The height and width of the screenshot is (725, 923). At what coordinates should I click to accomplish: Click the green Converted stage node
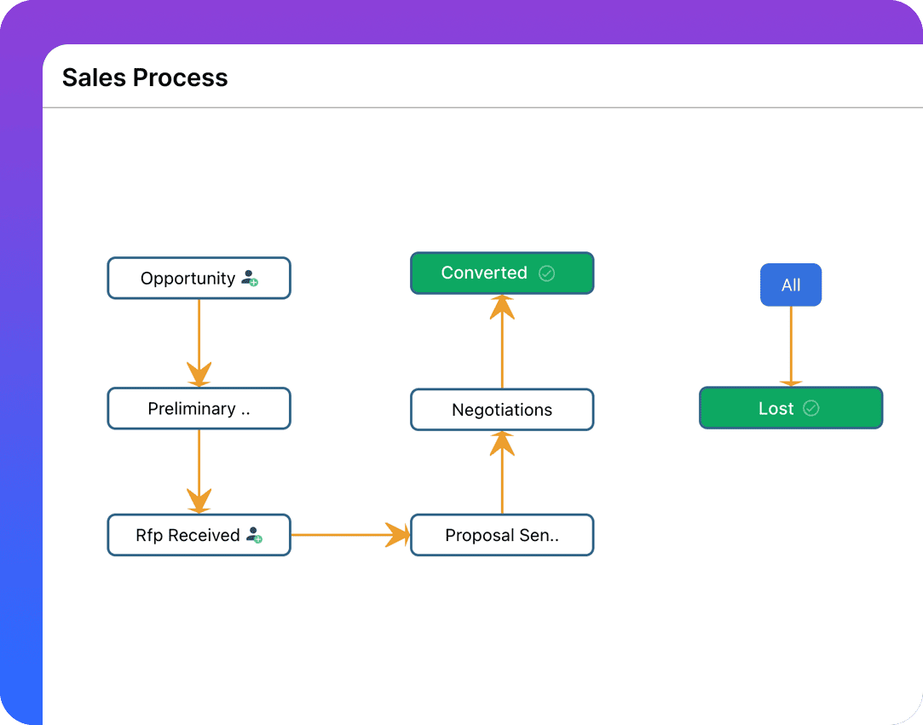pyautogui.click(x=502, y=273)
